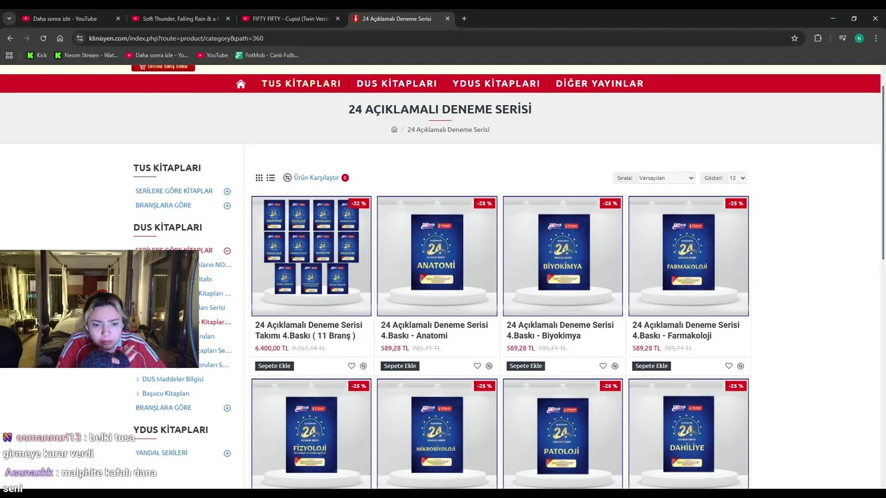The height and width of the screenshot is (498, 886).
Task: Open Anatomi book cover thumbnail
Action: click(x=437, y=256)
